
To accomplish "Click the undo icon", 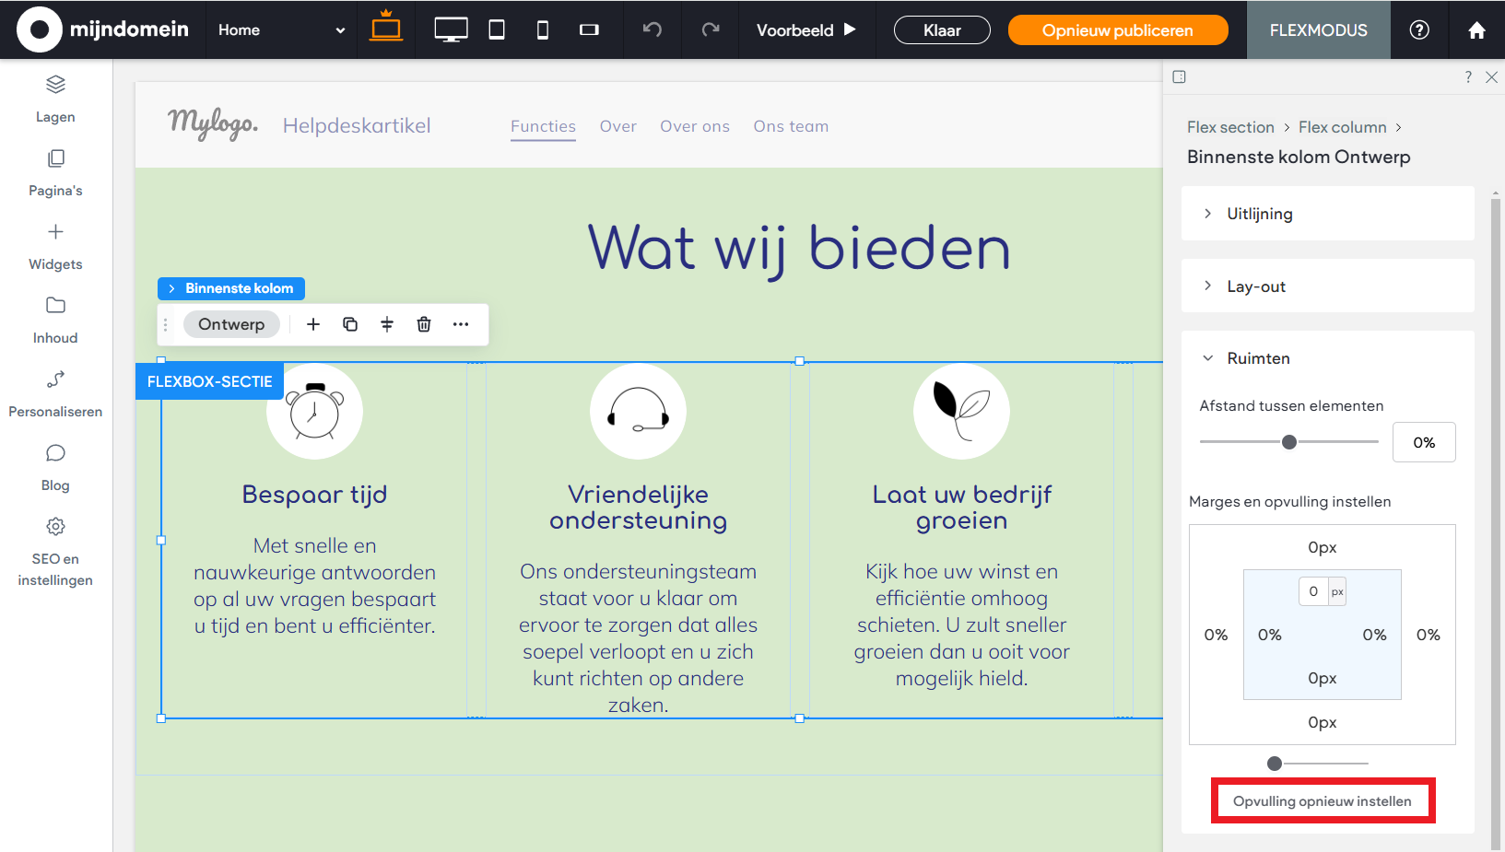I will pyautogui.click(x=653, y=30).
